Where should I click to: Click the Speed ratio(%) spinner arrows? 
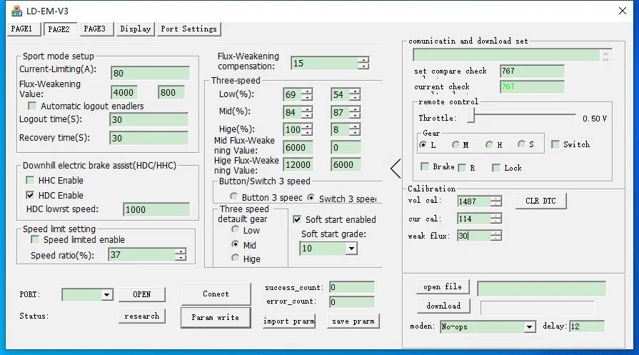click(181, 255)
